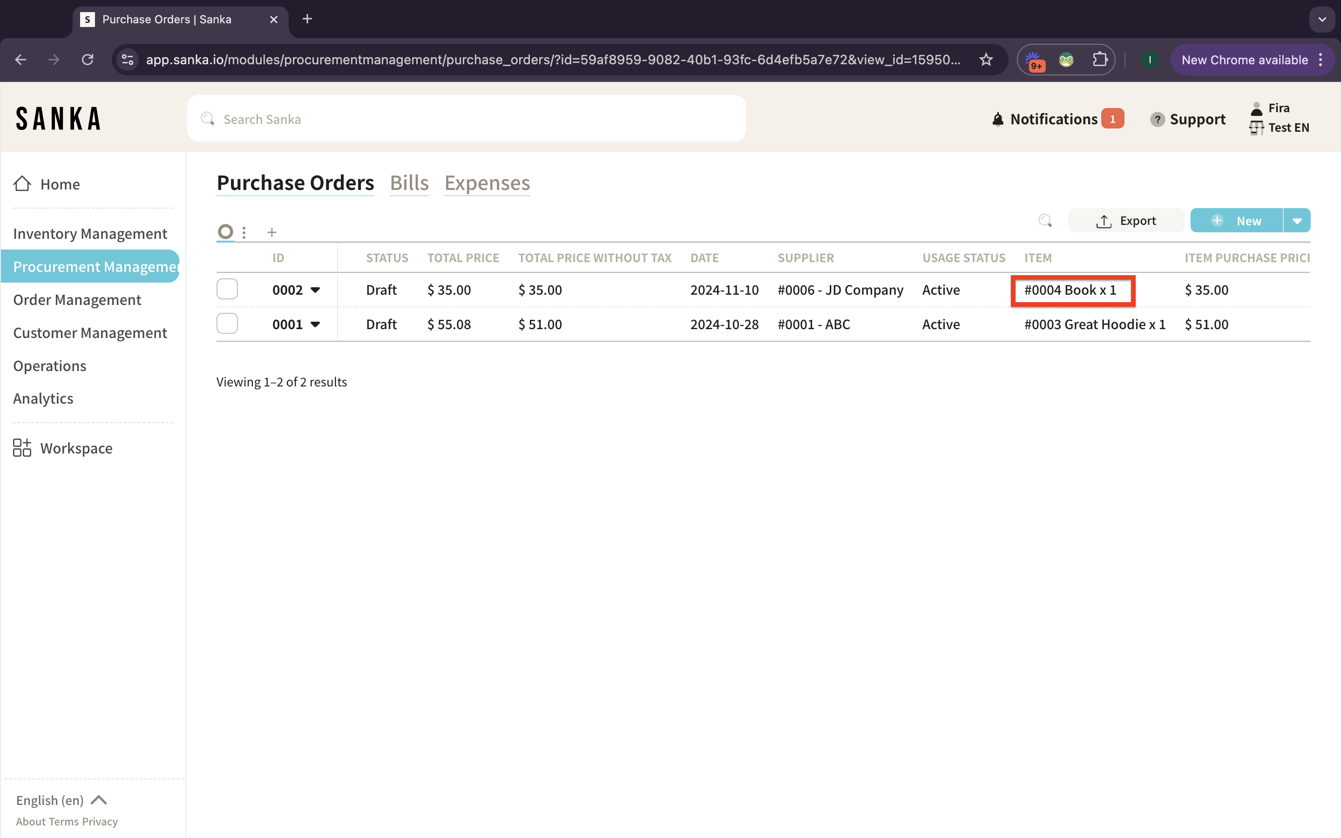Viewport: 1341px width, 838px height.
Task: Click the default view circle icon
Action: pyautogui.click(x=225, y=232)
